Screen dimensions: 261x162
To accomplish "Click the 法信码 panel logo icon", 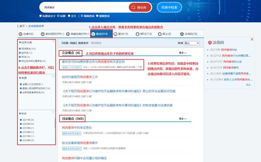I will pos(210,43).
